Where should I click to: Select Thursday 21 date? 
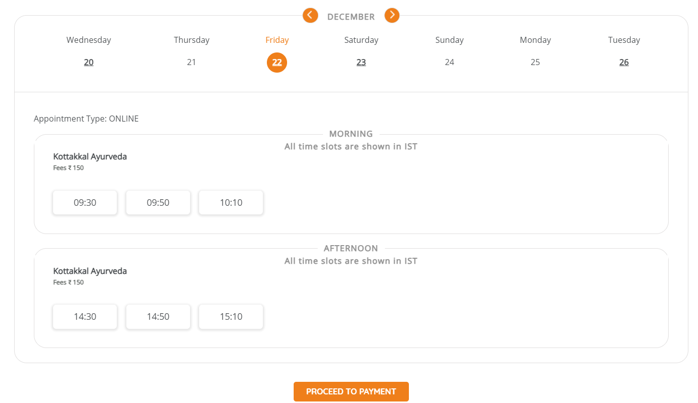(192, 63)
